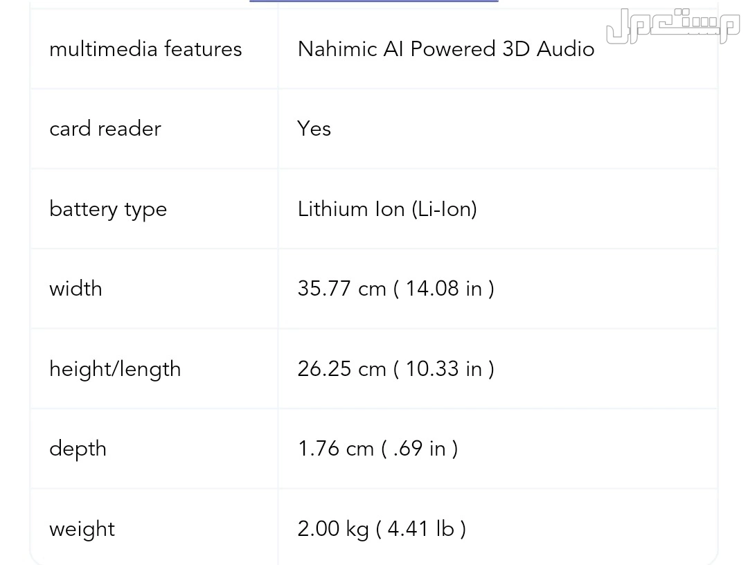Click the 'Lithium Ion (Li-Ion)' value
The image size is (748, 565).
(387, 209)
